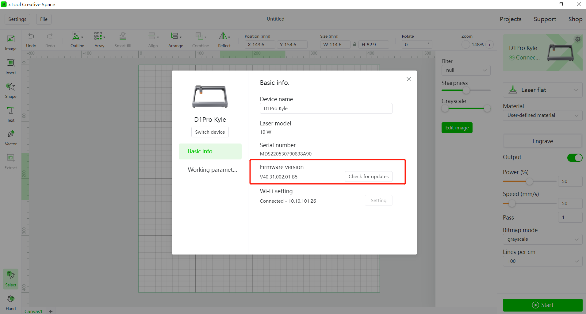Click the Switch device button
Viewport: 586px width, 314px height.
click(210, 132)
